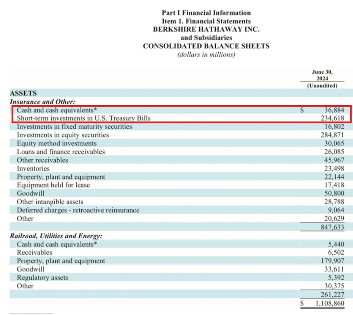Click the 'Other receivables' label

click(x=42, y=160)
